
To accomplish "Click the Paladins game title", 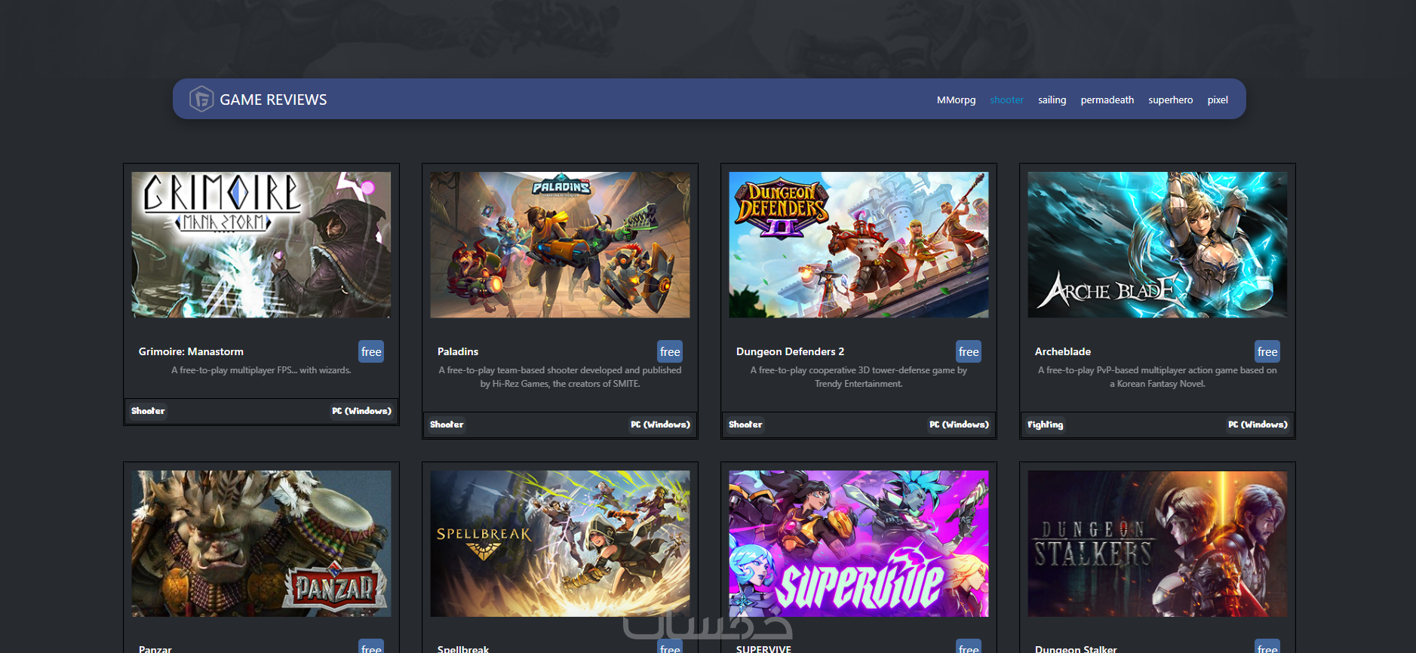I will pos(458,351).
